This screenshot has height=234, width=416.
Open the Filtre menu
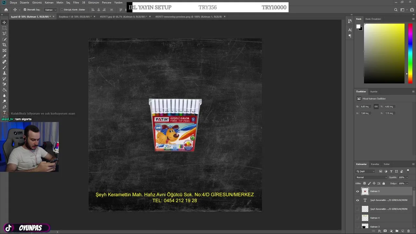76,3
